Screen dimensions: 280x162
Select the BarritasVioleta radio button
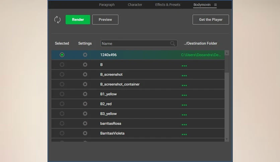tap(62, 133)
